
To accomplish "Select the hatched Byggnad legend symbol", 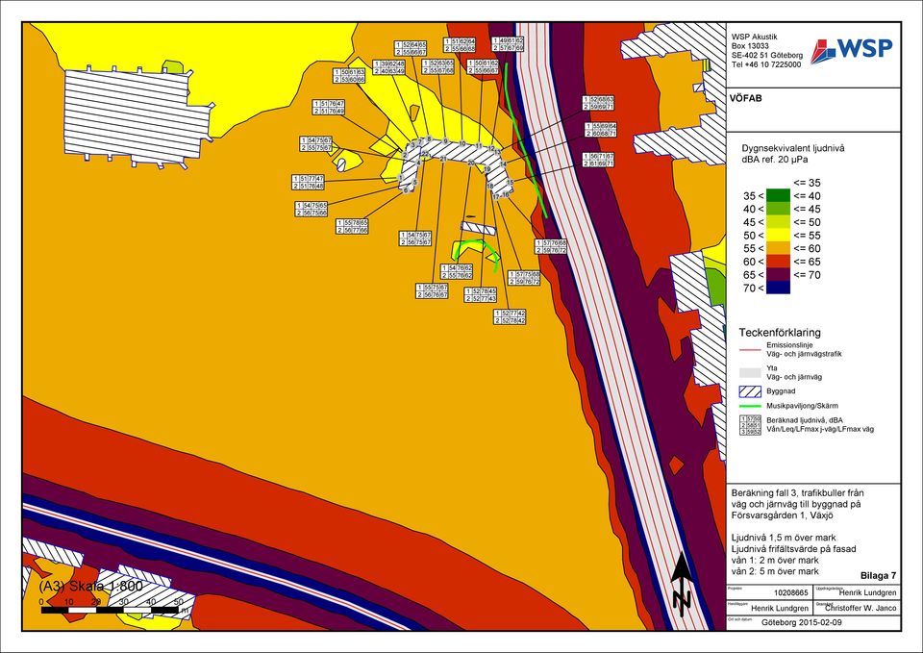I will click(x=751, y=391).
